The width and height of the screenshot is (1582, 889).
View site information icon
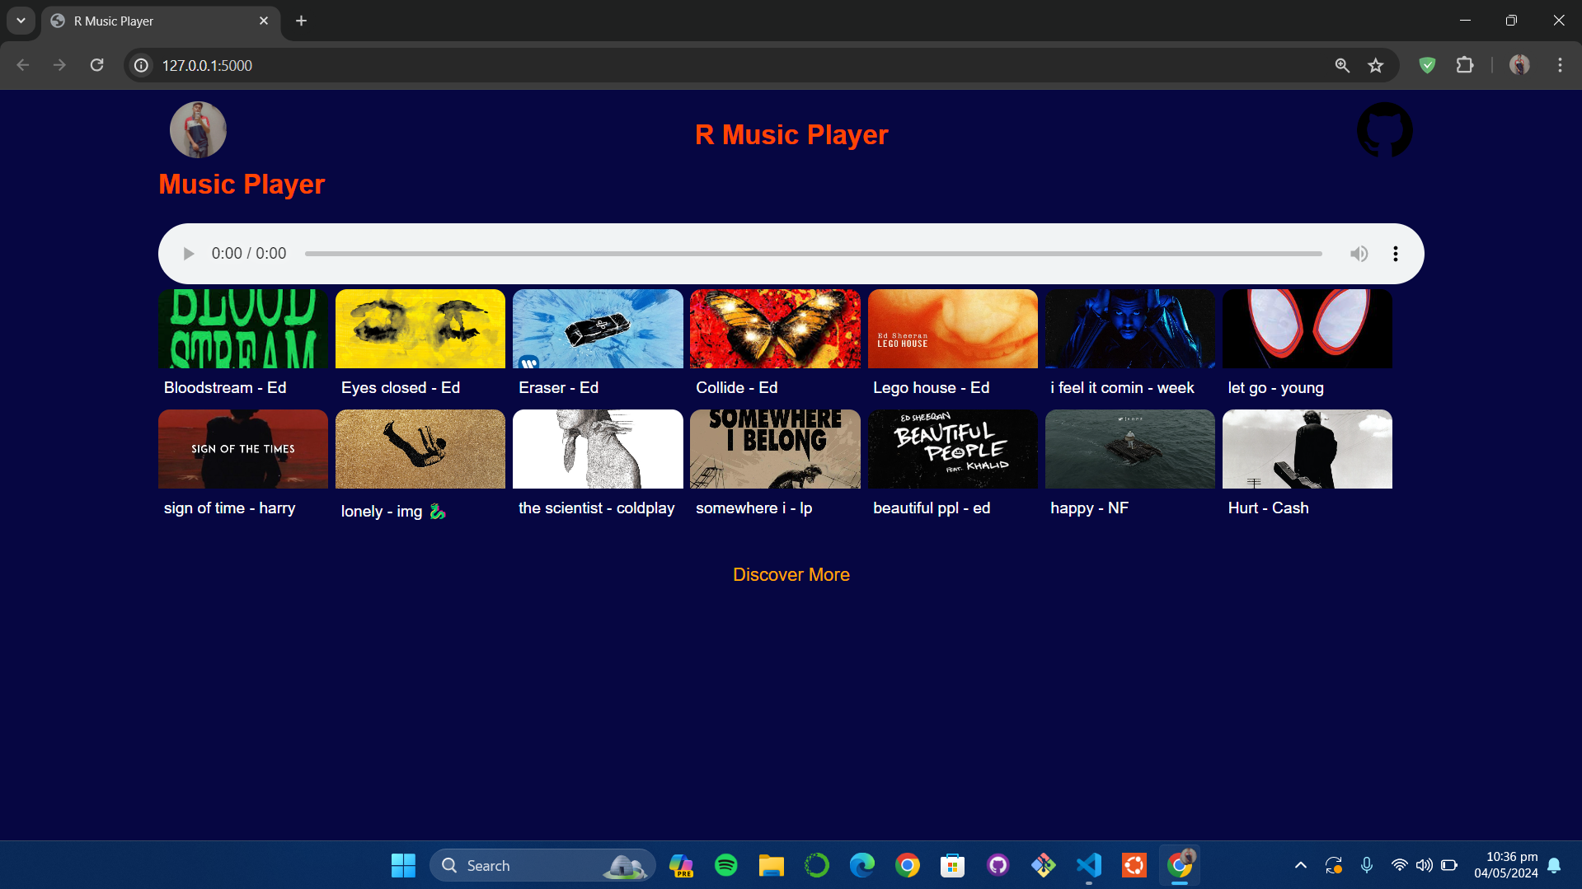[142, 65]
